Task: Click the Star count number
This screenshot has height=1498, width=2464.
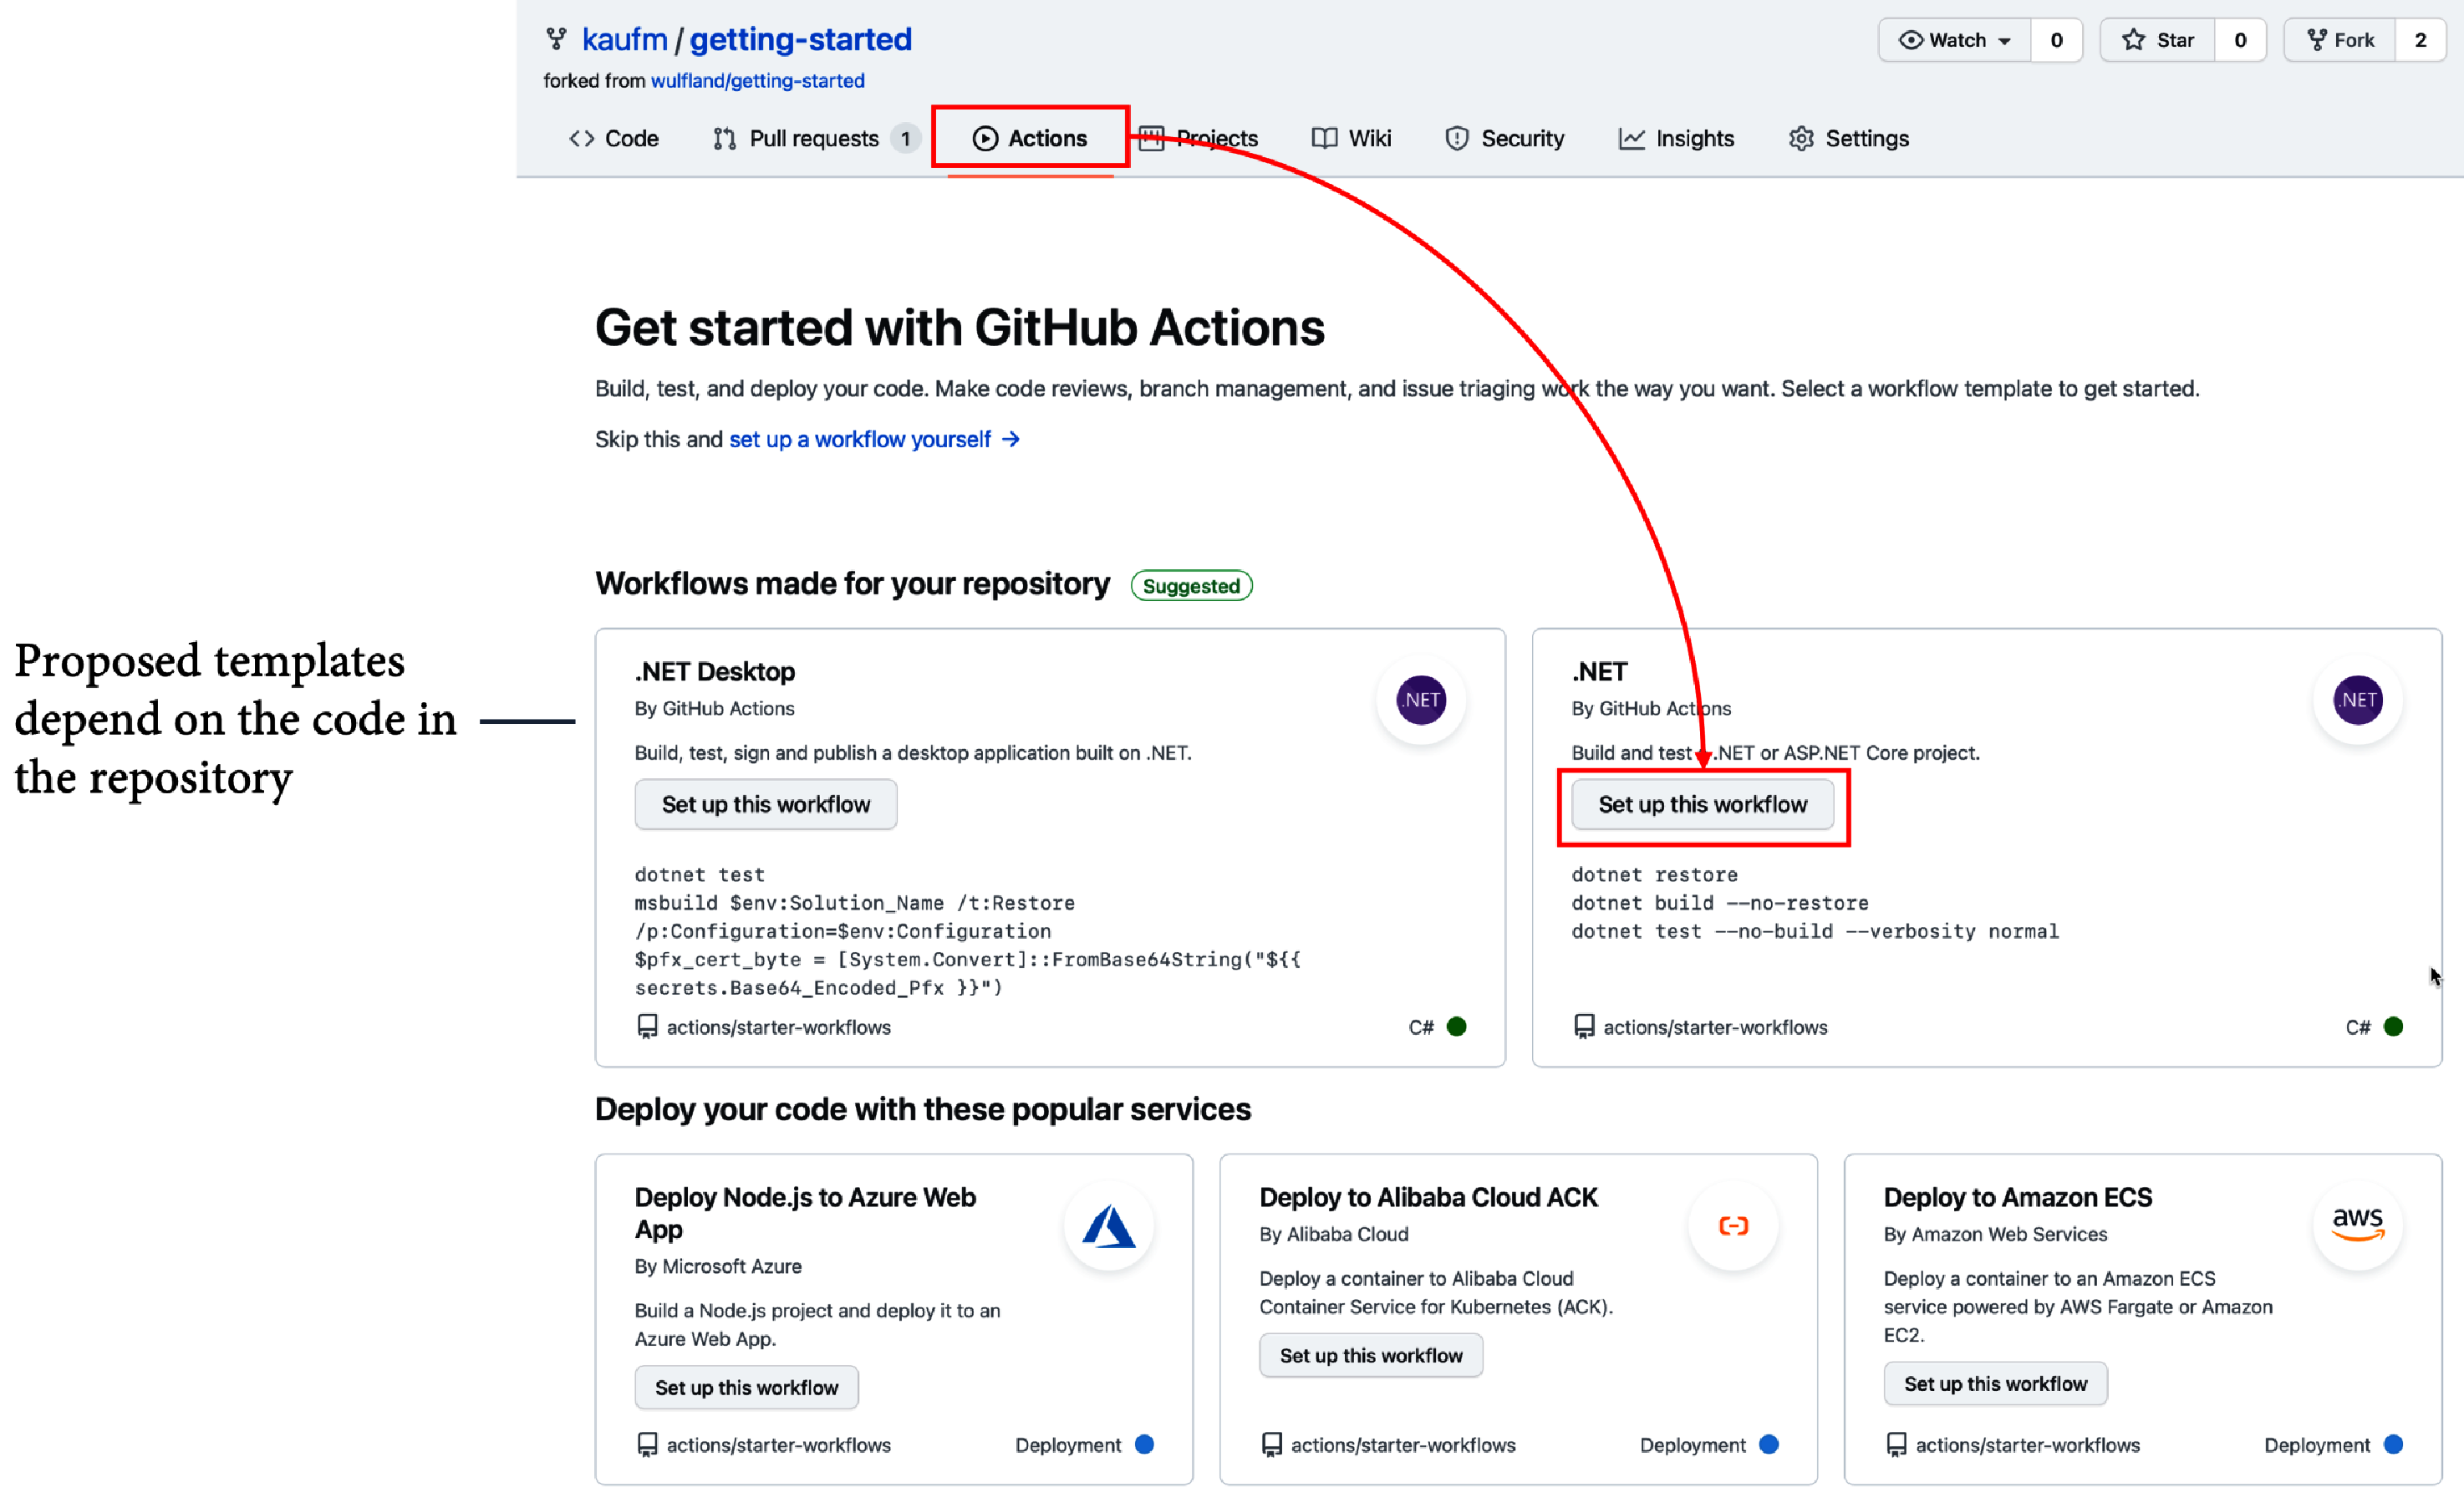Action: [x=2240, y=40]
